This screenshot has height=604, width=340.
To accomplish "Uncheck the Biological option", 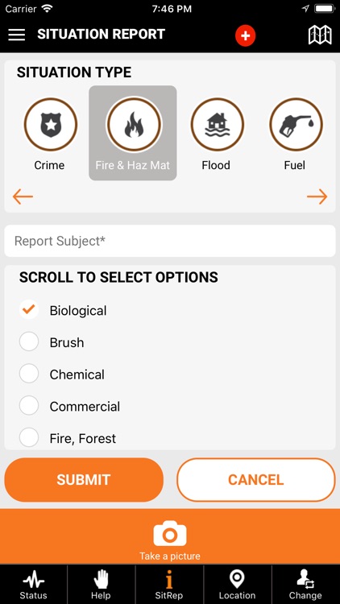I will (x=29, y=309).
